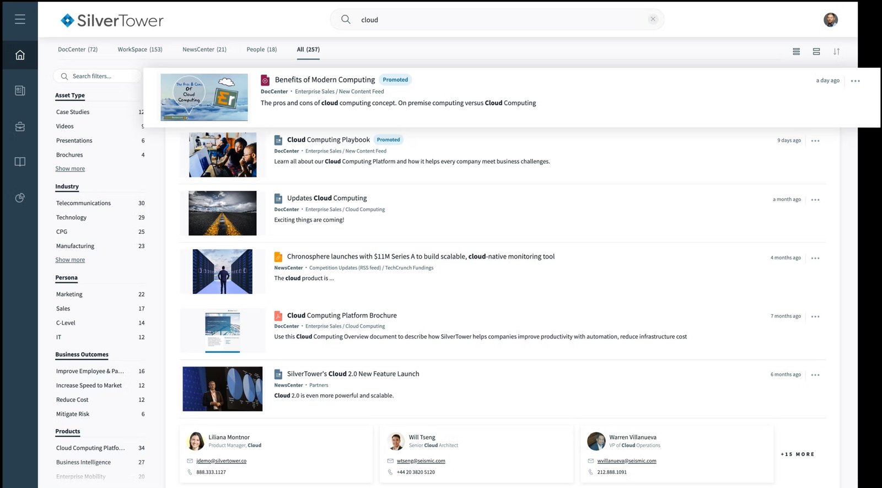This screenshot has width=882, height=488.
Task: Clear the search query 'cloud'
Action: point(653,19)
